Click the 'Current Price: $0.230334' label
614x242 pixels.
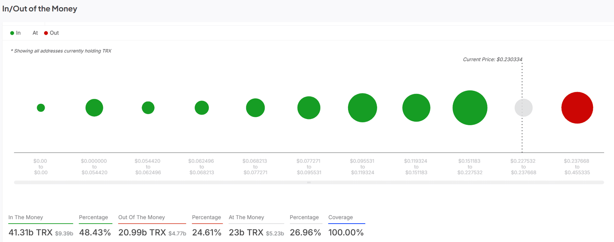(492, 59)
